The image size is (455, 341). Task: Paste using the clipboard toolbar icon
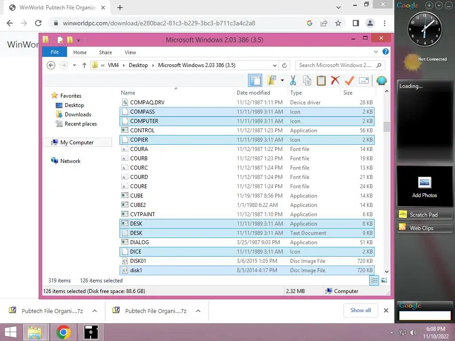click(x=321, y=81)
